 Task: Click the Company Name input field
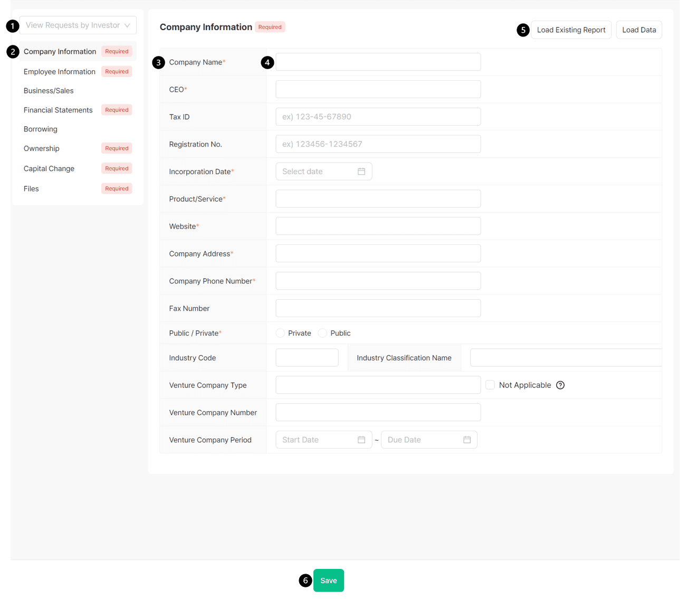(x=378, y=62)
